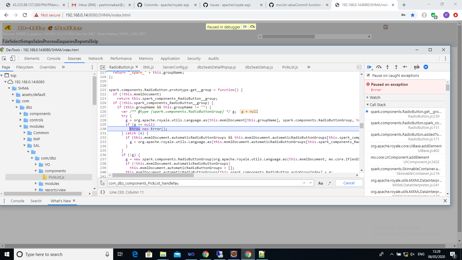Open the XML.js source tab

[x=148, y=67]
